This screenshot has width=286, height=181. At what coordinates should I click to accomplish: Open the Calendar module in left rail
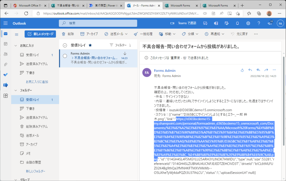click(x=6, y=44)
